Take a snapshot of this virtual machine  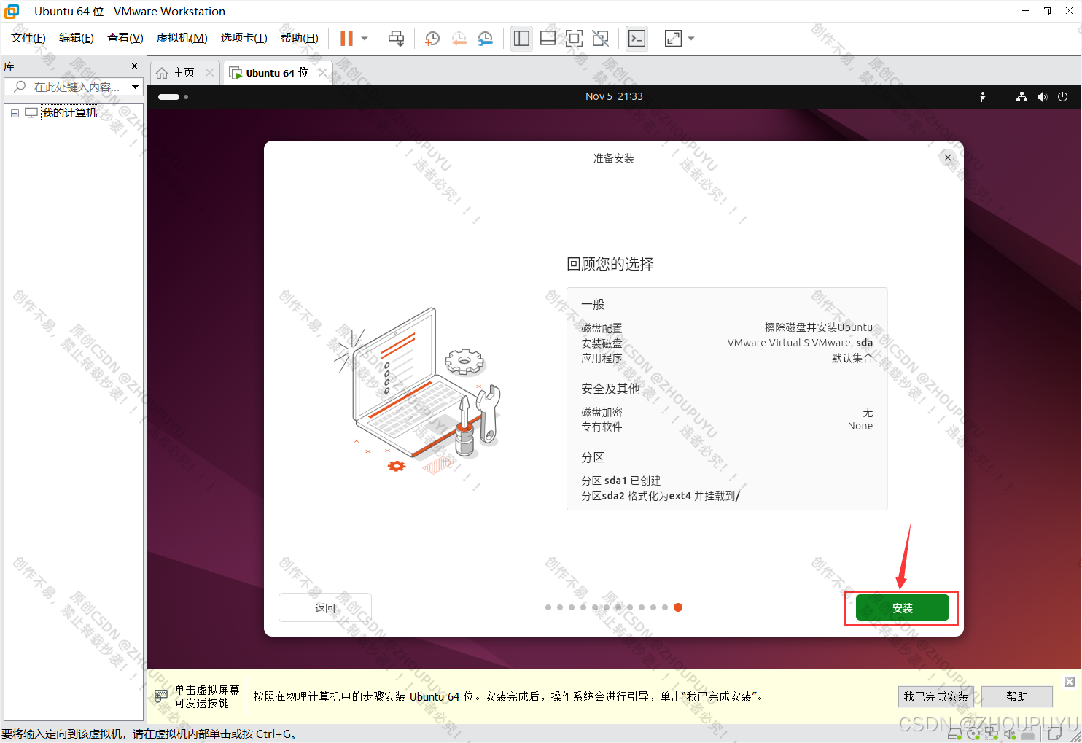click(x=432, y=39)
